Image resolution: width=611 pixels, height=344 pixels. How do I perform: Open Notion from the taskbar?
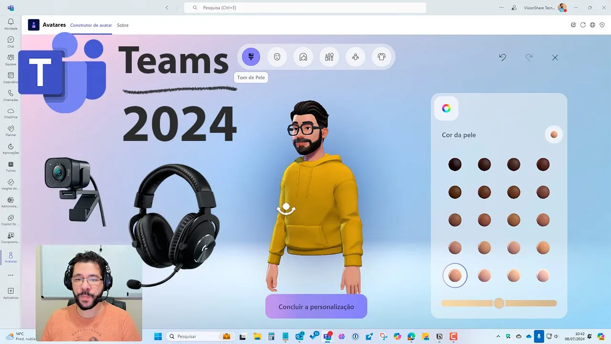click(x=439, y=336)
